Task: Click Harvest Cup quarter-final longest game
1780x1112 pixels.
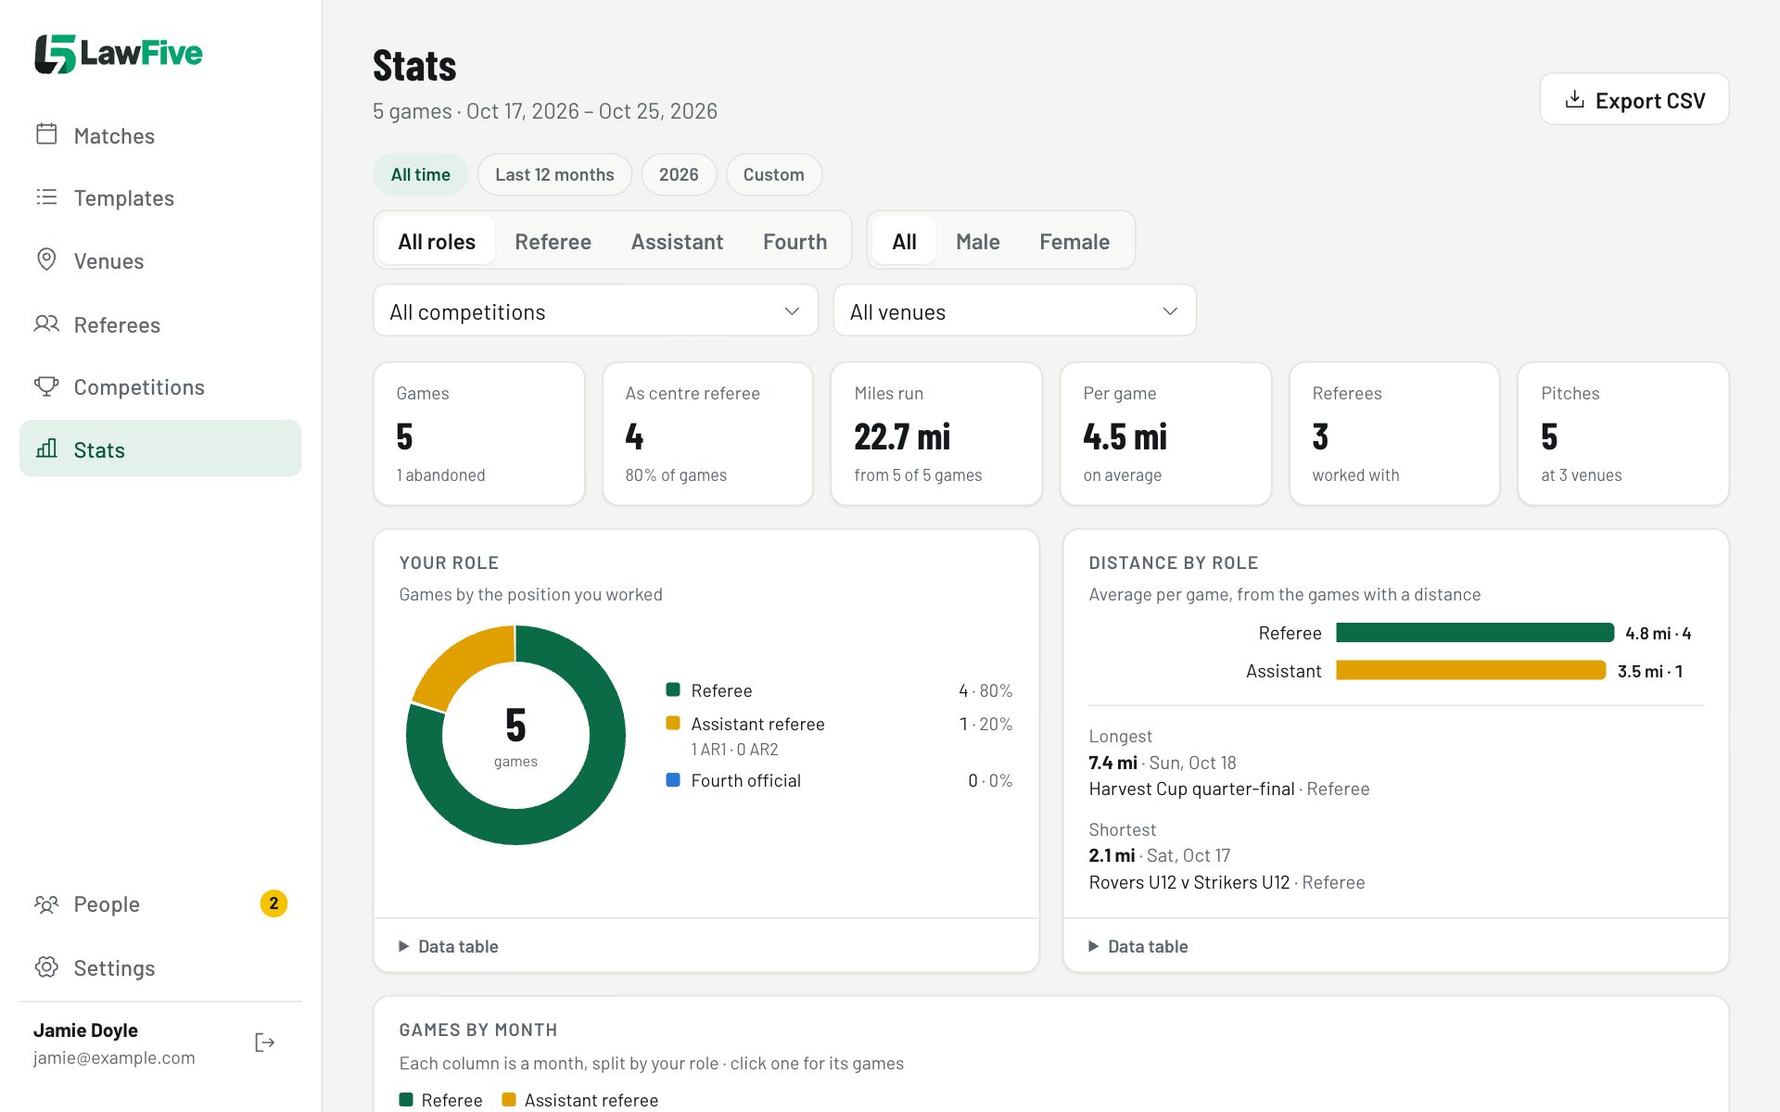Action: pyautogui.click(x=1191, y=789)
